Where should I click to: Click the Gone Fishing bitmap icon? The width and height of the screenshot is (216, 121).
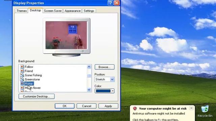(x=22, y=75)
